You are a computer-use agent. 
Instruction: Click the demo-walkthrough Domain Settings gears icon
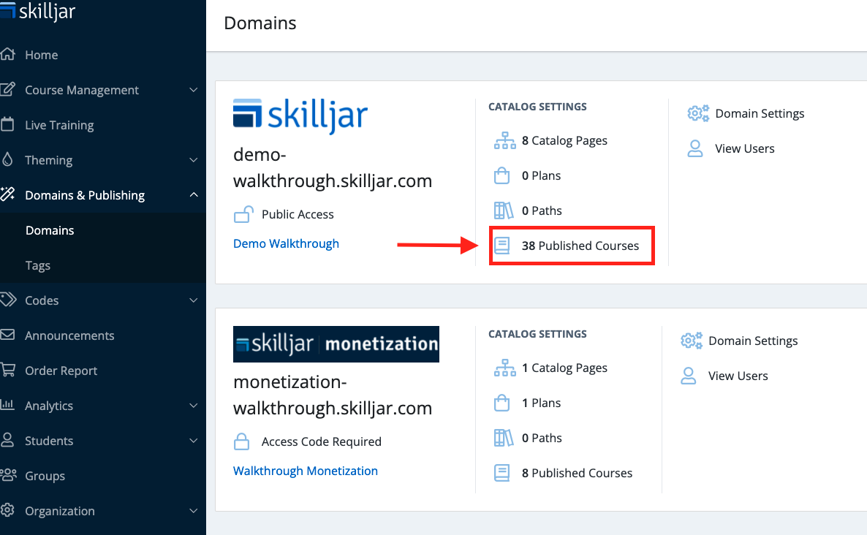pyautogui.click(x=698, y=113)
